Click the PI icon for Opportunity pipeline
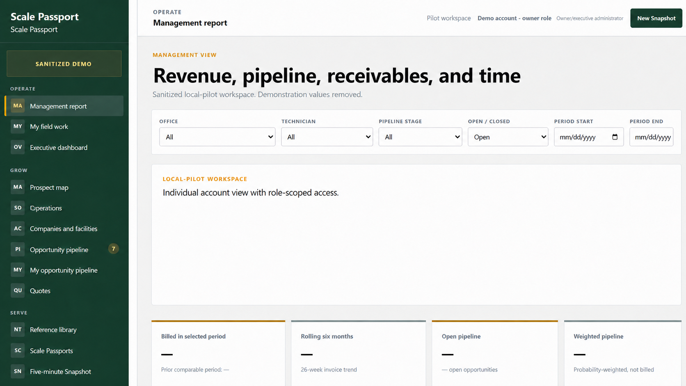 18,249
